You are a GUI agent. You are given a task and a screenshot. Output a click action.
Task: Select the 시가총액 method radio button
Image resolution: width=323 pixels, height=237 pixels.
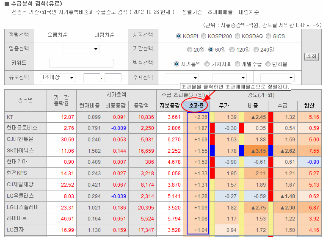pyautogui.click(x=177, y=64)
